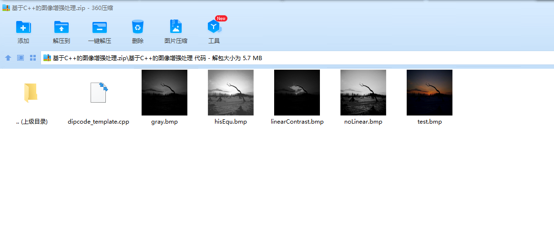Click the 'dipcode_template.cpp' file name
This screenshot has height=242, width=554.
(x=99, y=122)
